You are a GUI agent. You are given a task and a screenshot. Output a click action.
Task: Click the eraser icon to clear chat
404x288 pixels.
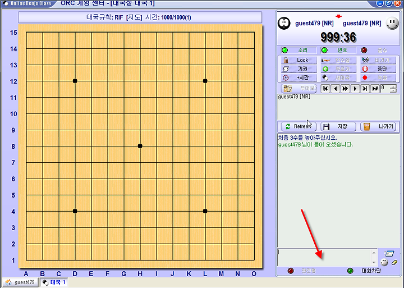[x=394, y=263]
